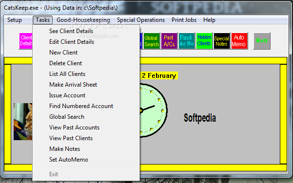Open the red Auto Memo button
This screenshot has width=293, height=183.
[x=239, y=41]
